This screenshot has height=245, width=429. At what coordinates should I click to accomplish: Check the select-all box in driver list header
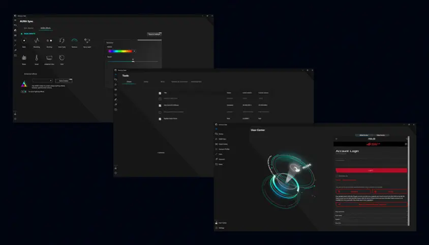[x=160, y=93]
